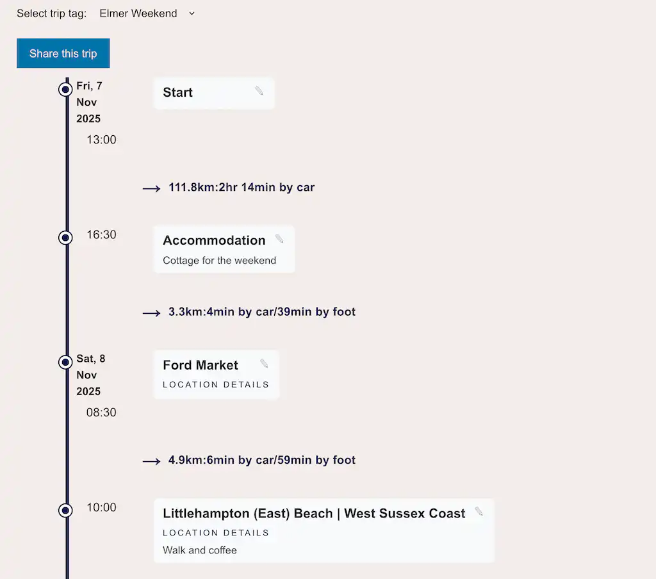Click the arrow icon on the 4.9km segment

tap(150, 461)
